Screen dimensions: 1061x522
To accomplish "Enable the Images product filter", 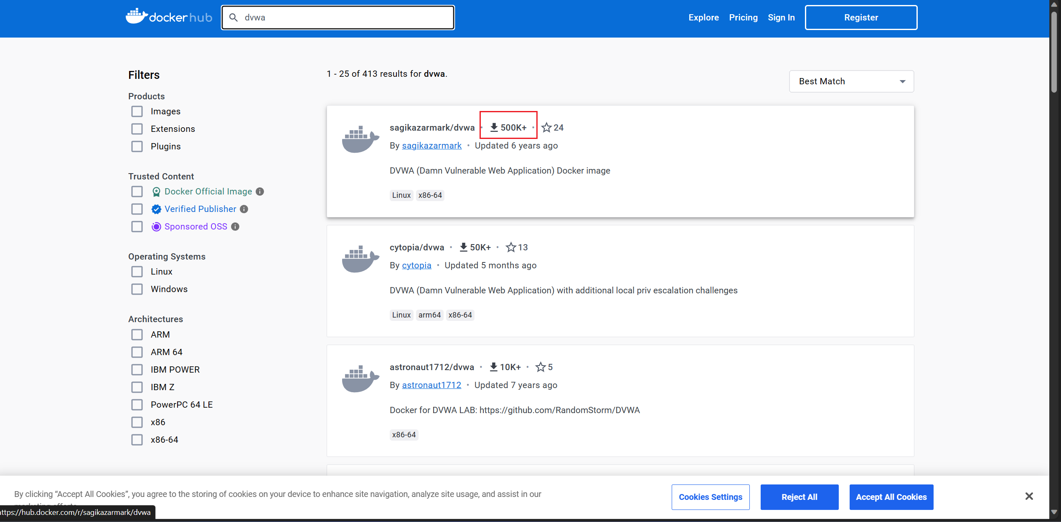I will [137, 111].
